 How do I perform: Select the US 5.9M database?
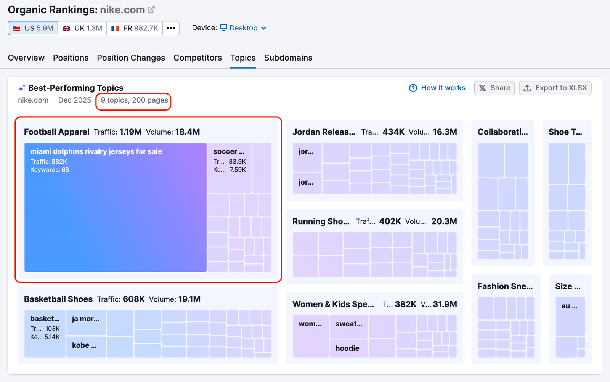(x=32, y=27)
